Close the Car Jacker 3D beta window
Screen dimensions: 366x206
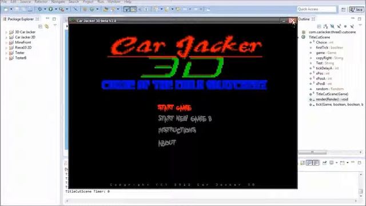coord(292,21)
